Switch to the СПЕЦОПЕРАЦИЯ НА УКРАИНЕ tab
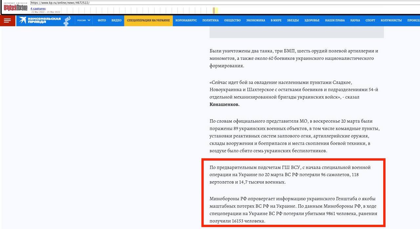The height and width of the screenshot is (229, 420). pyautogui.click(x=148, y=20)
